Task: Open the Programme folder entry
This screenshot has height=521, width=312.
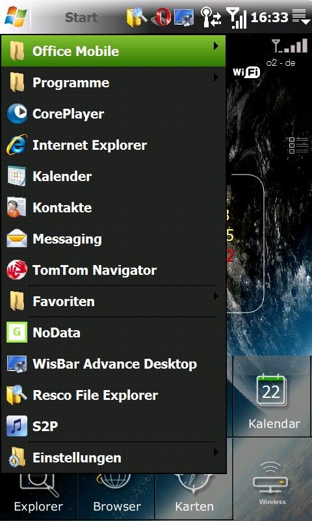Action: click(x=113, y=83)
